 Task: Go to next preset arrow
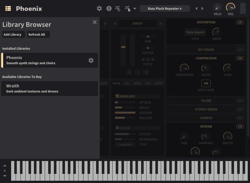202,9
